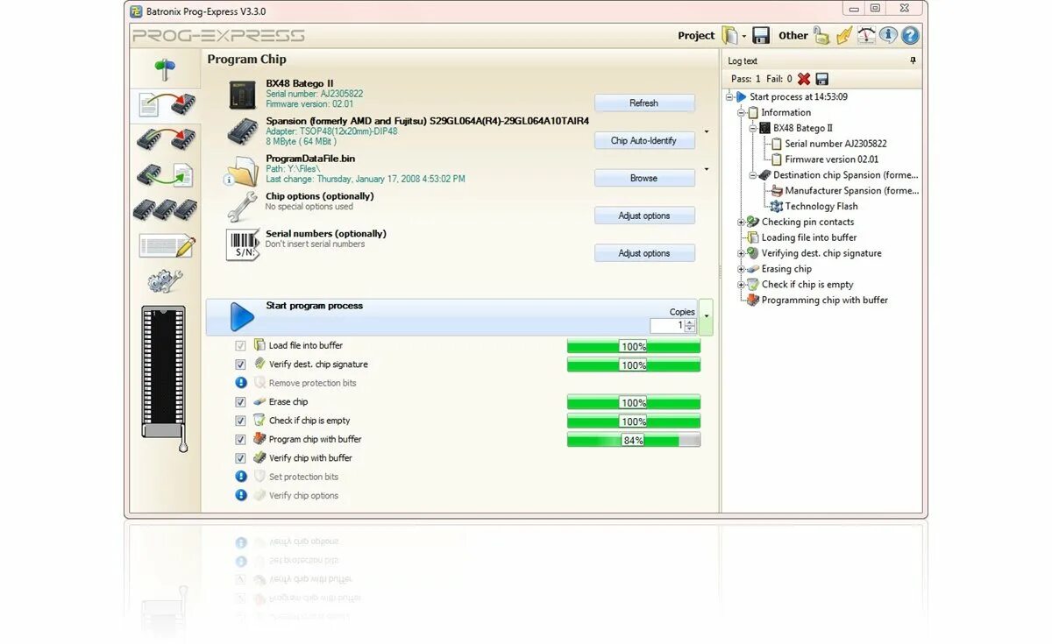The image size is (1052, 644).
Task: Expand the Erasing chip log node
Action: (741, 269)
